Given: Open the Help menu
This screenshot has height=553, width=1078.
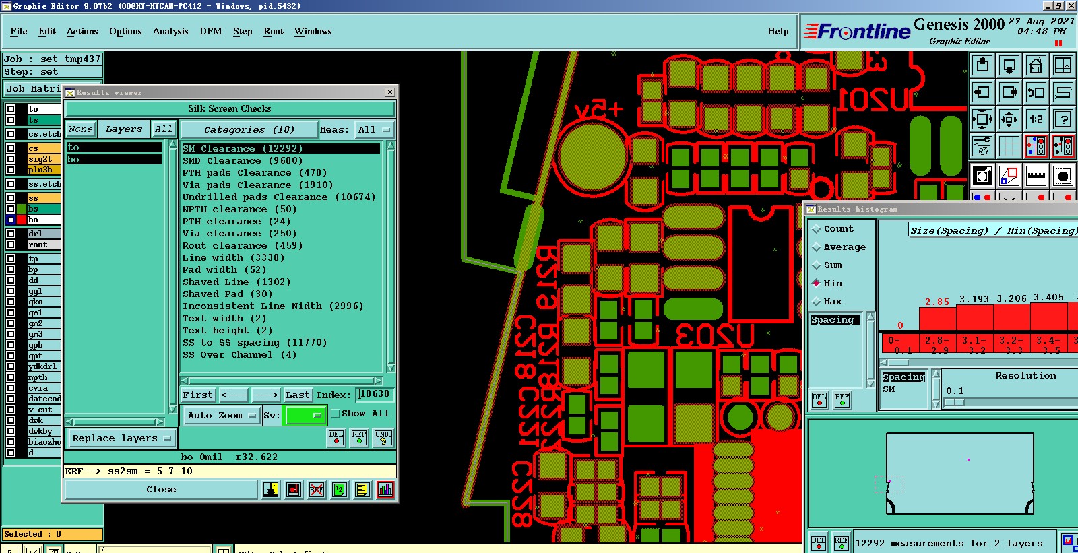Looking at the screenshot, I should [x=778, y=31].
